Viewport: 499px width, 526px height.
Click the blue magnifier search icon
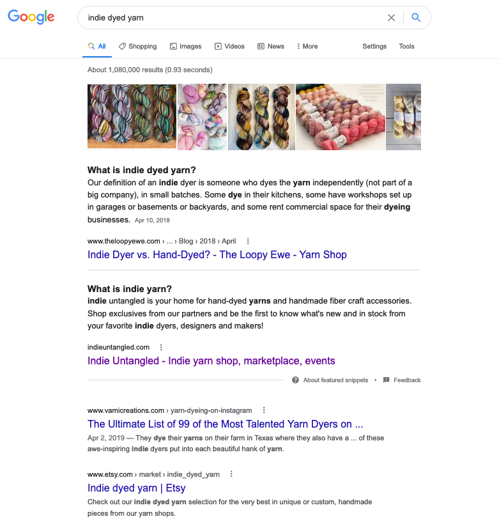tap(416, 17)
